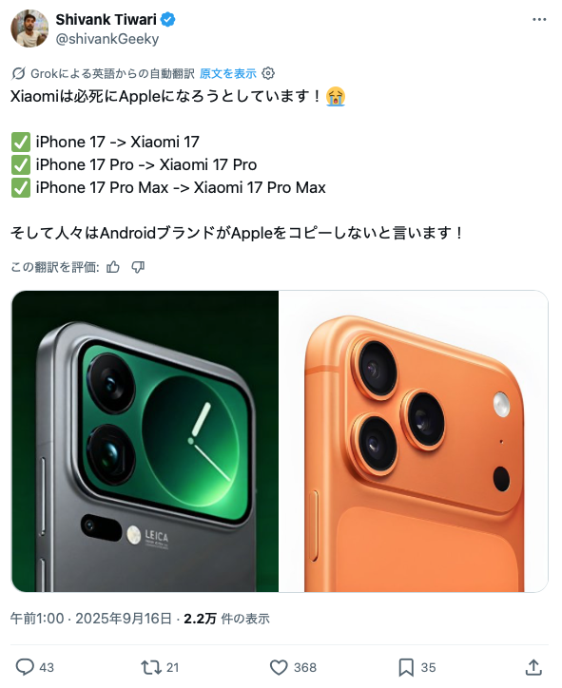The height and width of the screenshot is (688, 562).
Task: Rate the translation with thumbs down
Action: coord(138,267)
